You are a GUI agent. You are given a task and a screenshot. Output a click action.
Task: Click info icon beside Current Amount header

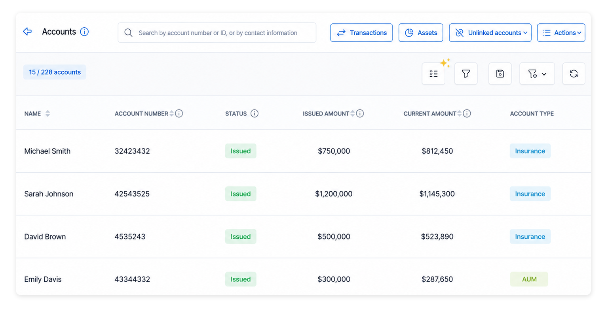[x=467, y=113]
